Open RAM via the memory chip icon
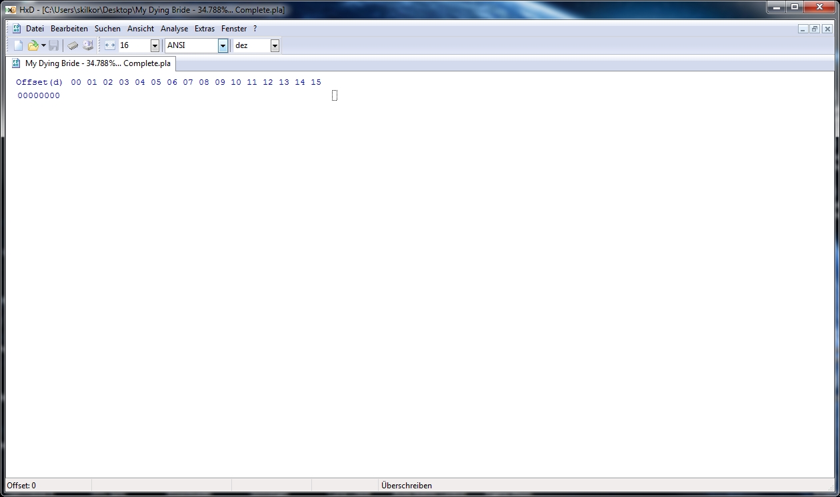The image size is (840, 497). coord(73,45)
